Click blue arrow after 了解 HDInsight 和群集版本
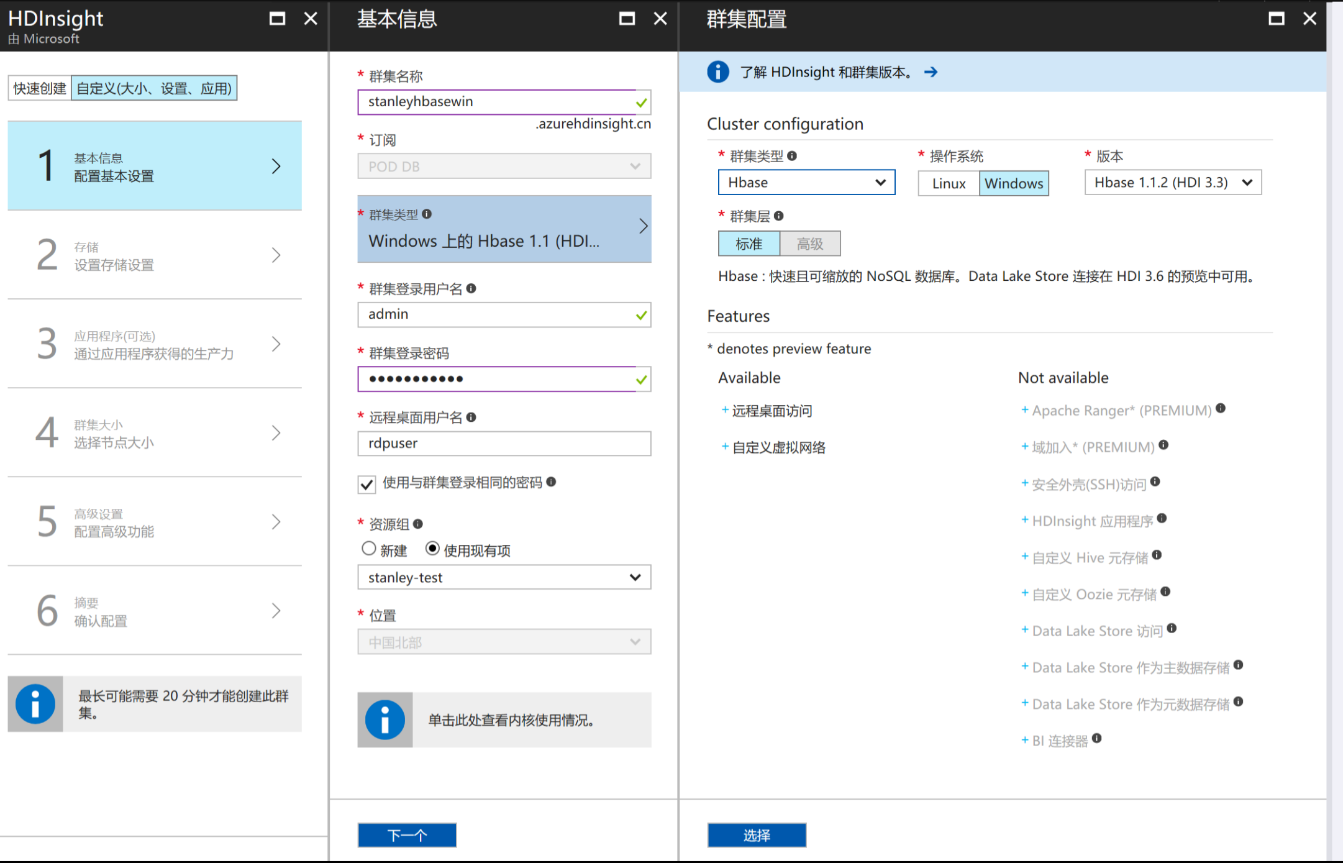Screen dimensions: 1343x863 pos(931,72)
